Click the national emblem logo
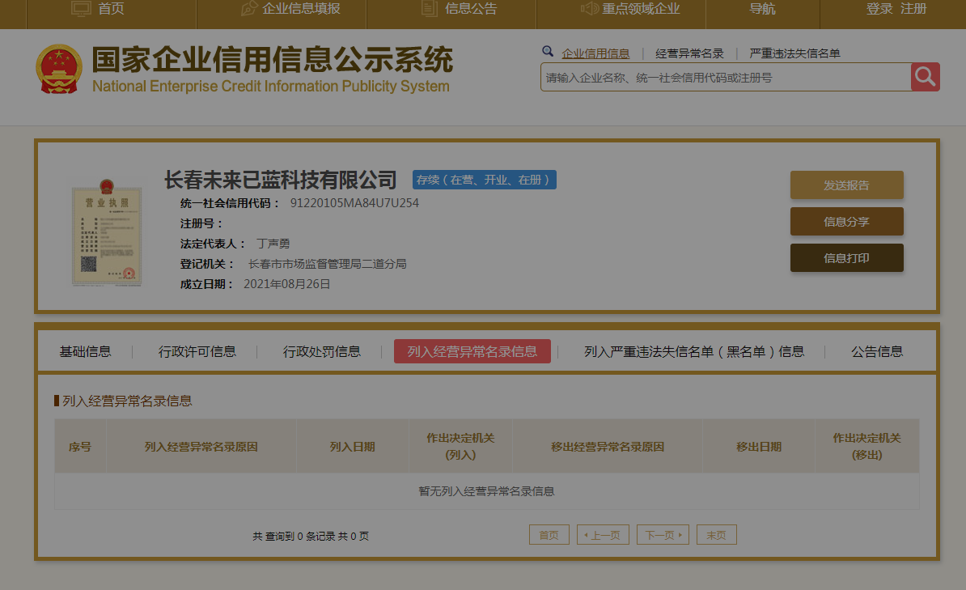966x590 pixels. click(x=59, y=69)
